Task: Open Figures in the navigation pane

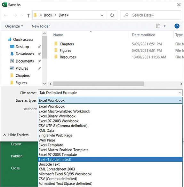Action: click(x=19, y=83)
